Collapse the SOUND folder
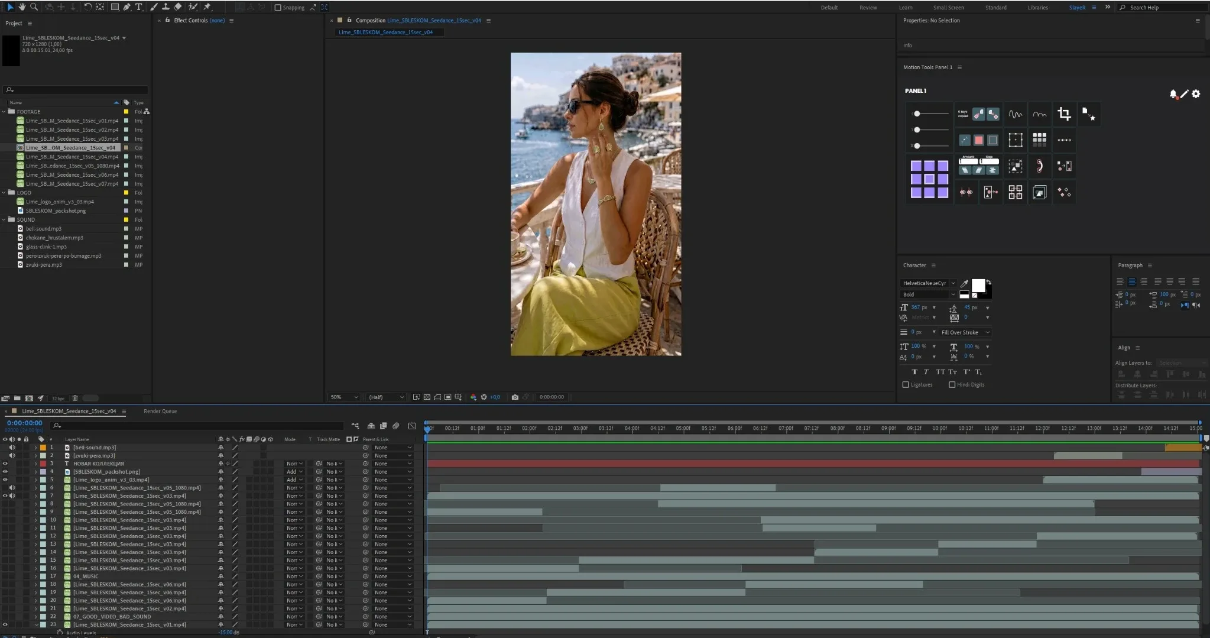The image size is (1210, 638). (x=4, y=220)
